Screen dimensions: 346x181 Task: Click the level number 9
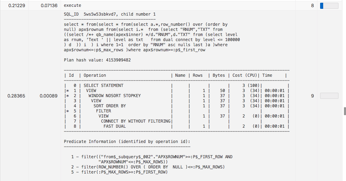pyautogui.click(x=312, y=96)
